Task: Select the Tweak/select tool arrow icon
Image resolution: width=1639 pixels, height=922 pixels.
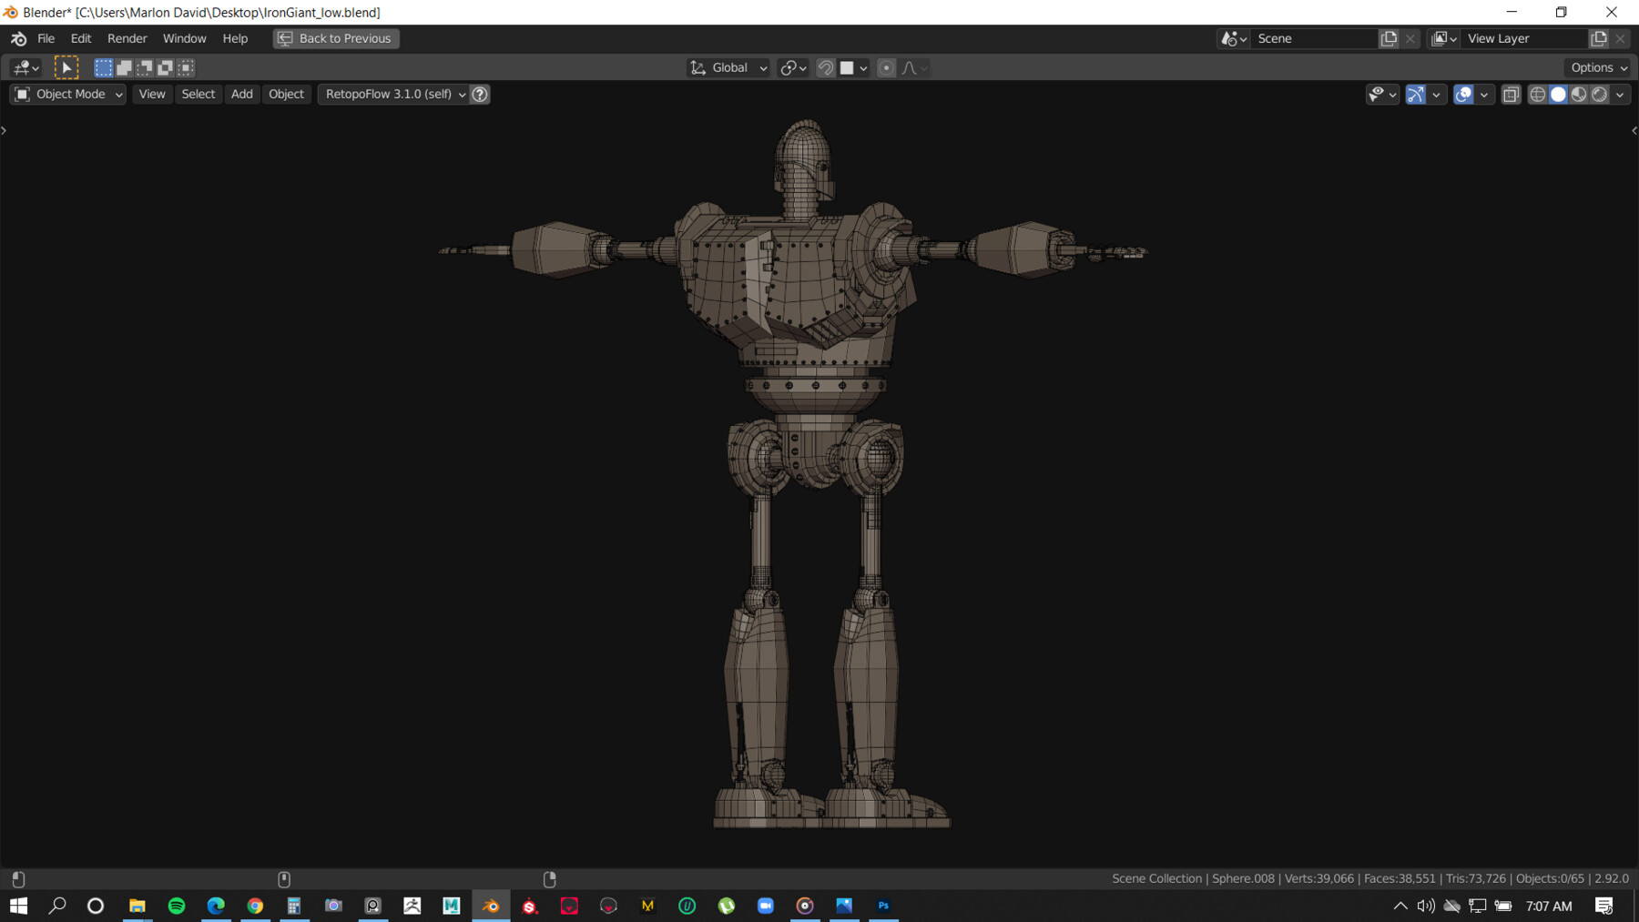Action: tap(66, 67)
